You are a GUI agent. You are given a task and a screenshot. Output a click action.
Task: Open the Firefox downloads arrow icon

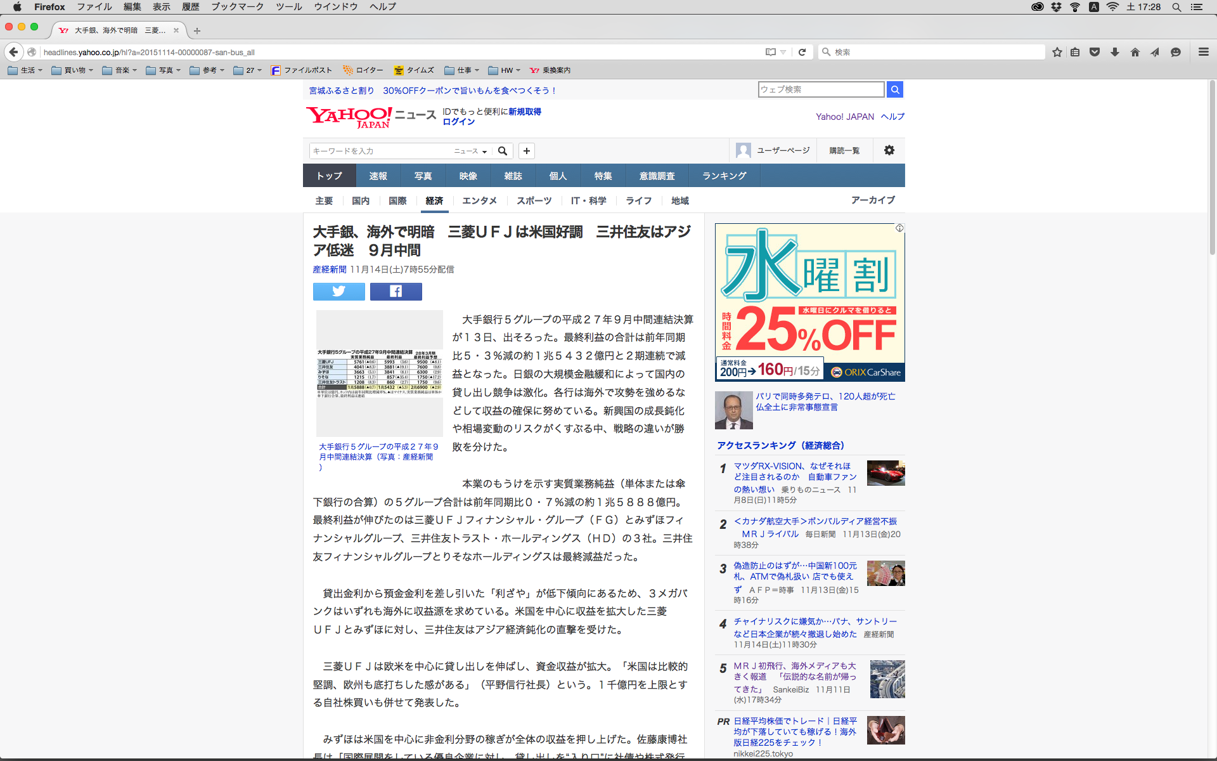click(1114, 52)
